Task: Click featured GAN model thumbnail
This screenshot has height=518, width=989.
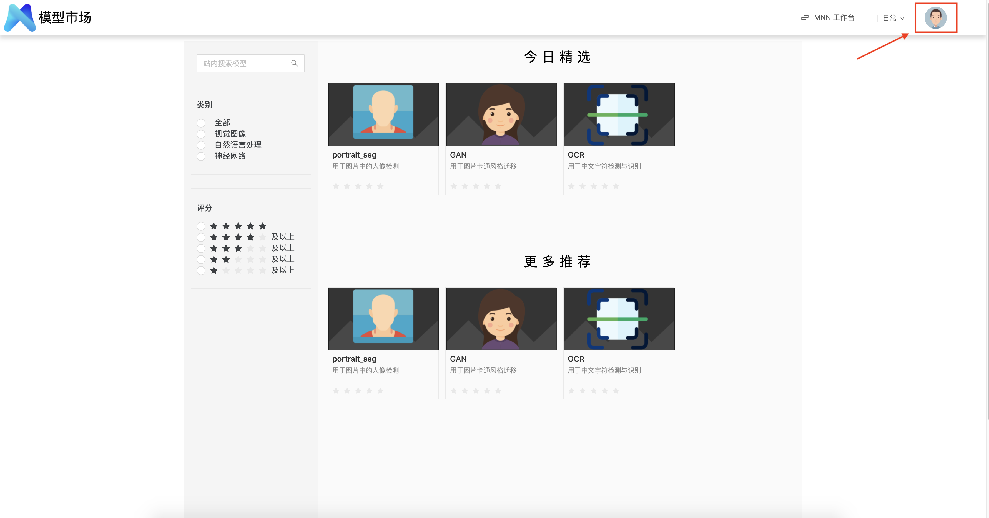Action: [501, 114]
